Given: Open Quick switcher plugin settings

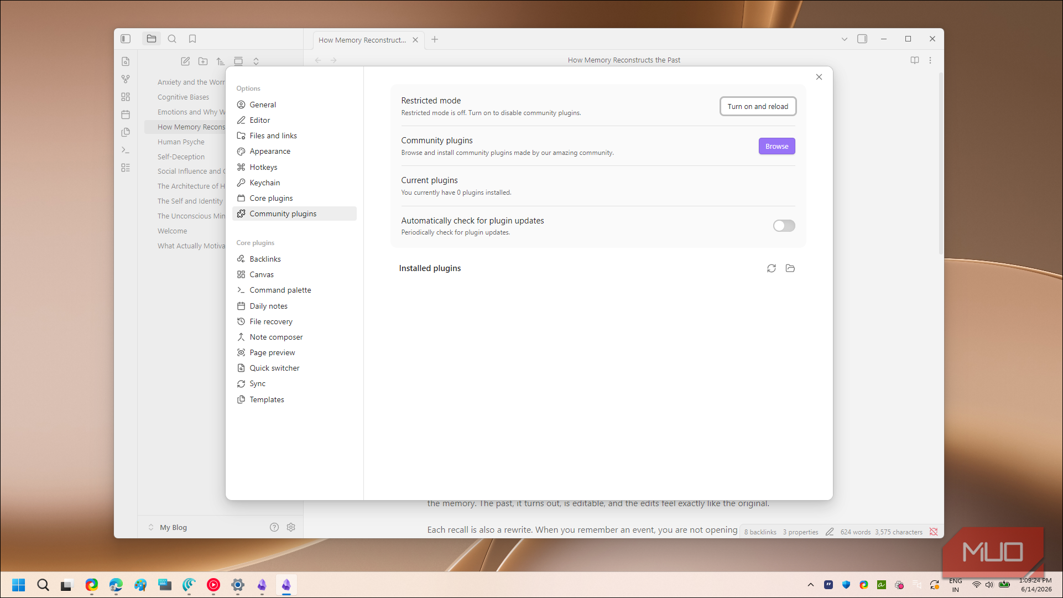Looking at the screenshot, I should [294, 368].
